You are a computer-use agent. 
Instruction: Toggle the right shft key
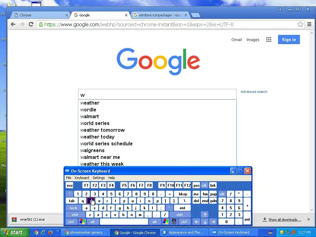180,215
